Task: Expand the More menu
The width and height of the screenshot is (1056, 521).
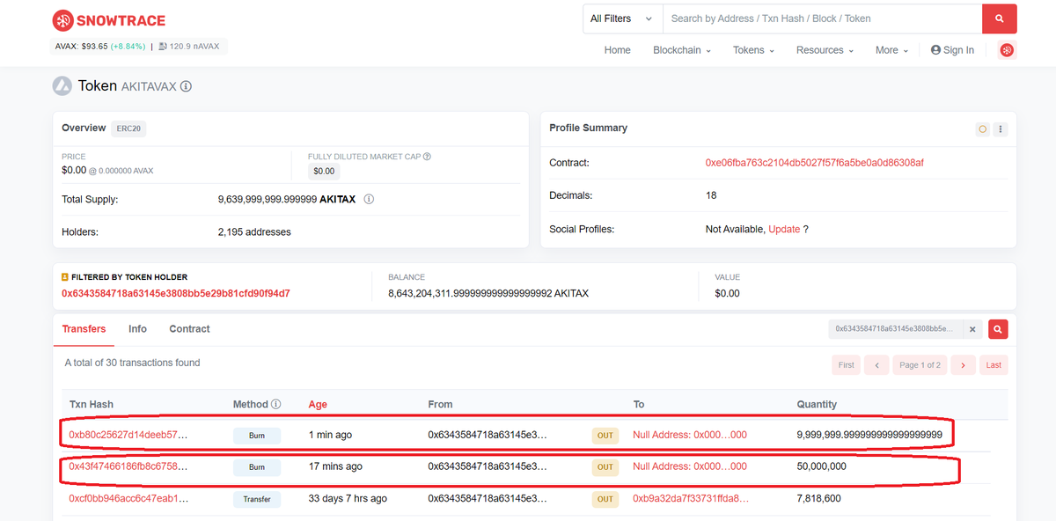Action: 892,50
